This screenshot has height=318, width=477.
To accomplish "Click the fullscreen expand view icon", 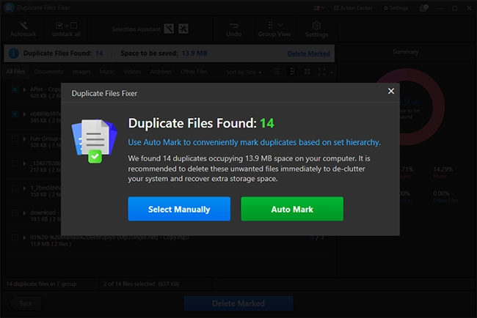I will pyautogui.click(x=321, y=72).
